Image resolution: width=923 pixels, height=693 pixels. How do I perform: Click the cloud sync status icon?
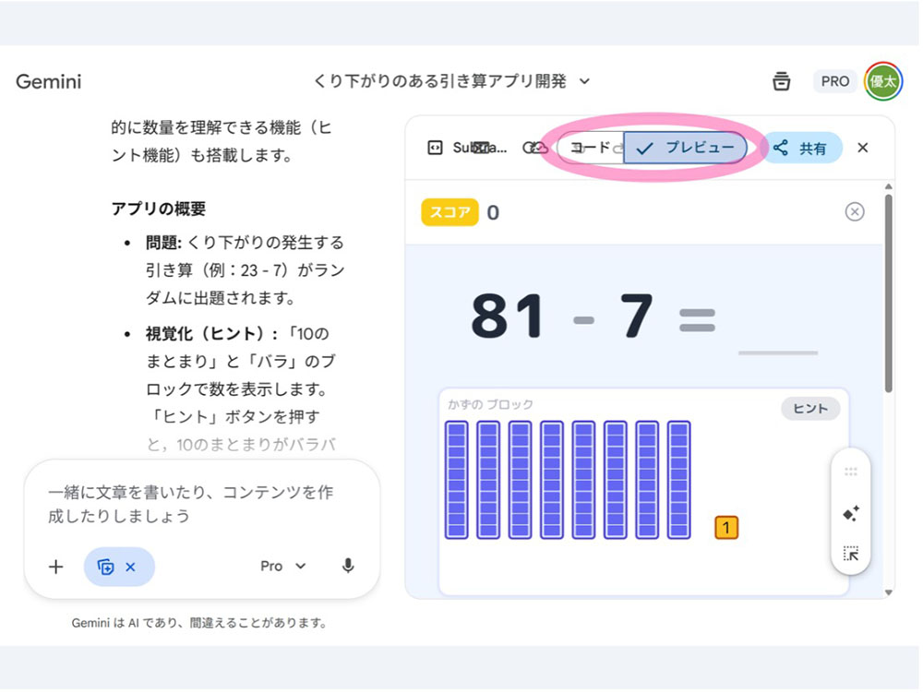click(535, 148)
